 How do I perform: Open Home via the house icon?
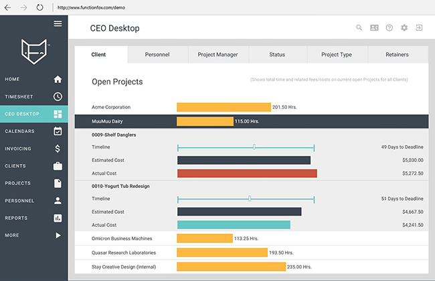(x=58, y=79)
